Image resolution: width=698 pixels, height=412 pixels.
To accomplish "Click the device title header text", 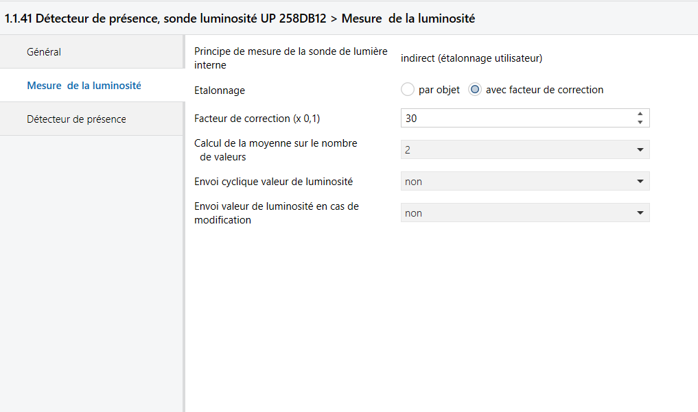I will (x=240, y=19).
